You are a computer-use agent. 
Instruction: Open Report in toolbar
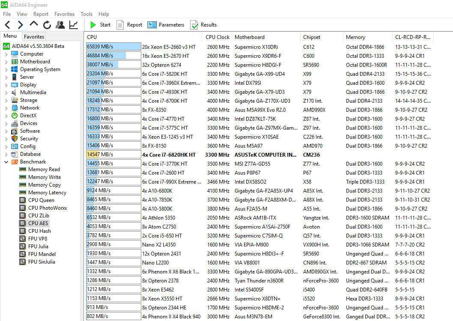(129, 25)
